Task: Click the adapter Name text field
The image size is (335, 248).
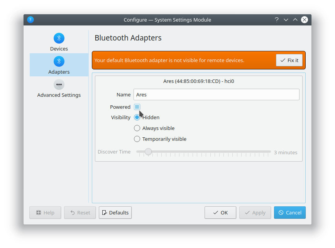Action: click(216, 94)
